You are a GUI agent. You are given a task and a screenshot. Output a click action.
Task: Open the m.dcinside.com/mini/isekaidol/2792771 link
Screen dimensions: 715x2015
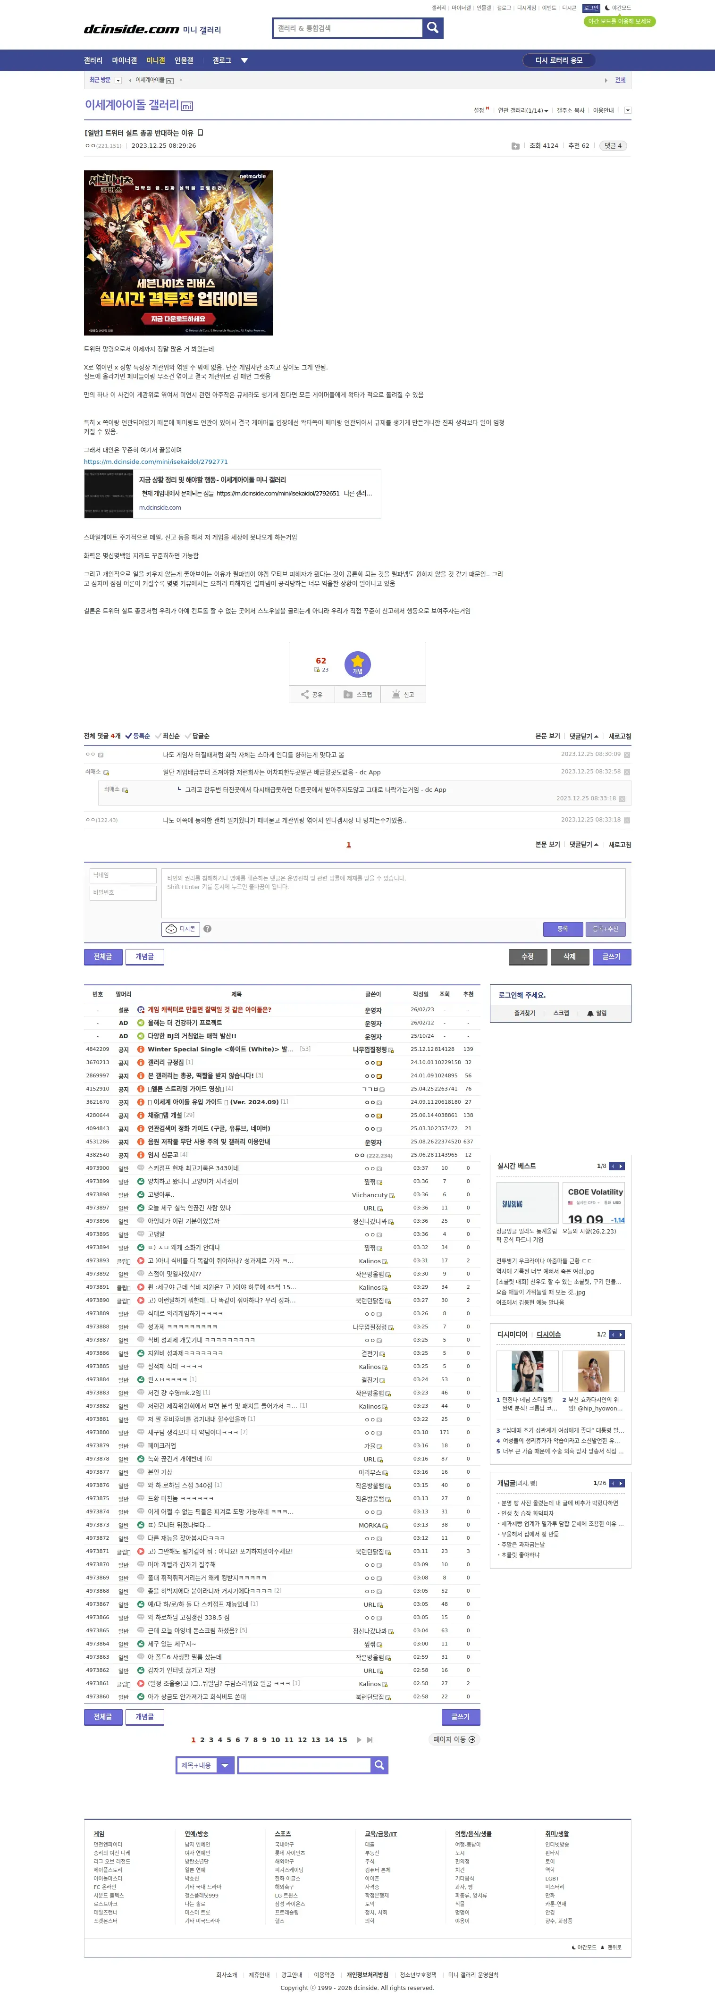(156, 462)
